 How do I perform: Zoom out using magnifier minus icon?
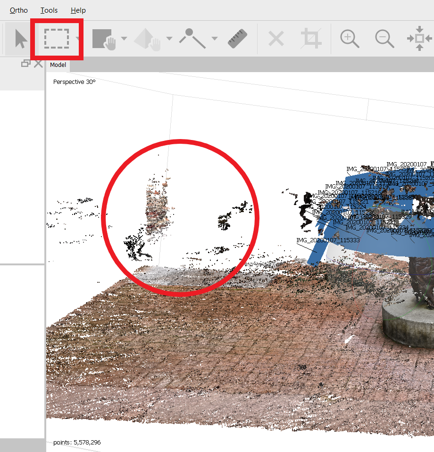[x=384, y=39]
